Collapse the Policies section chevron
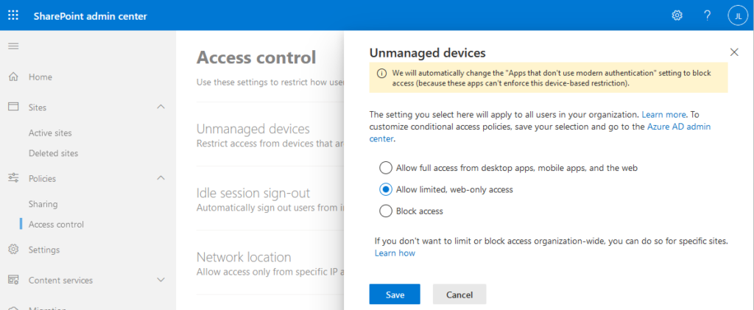 point(161,178)
